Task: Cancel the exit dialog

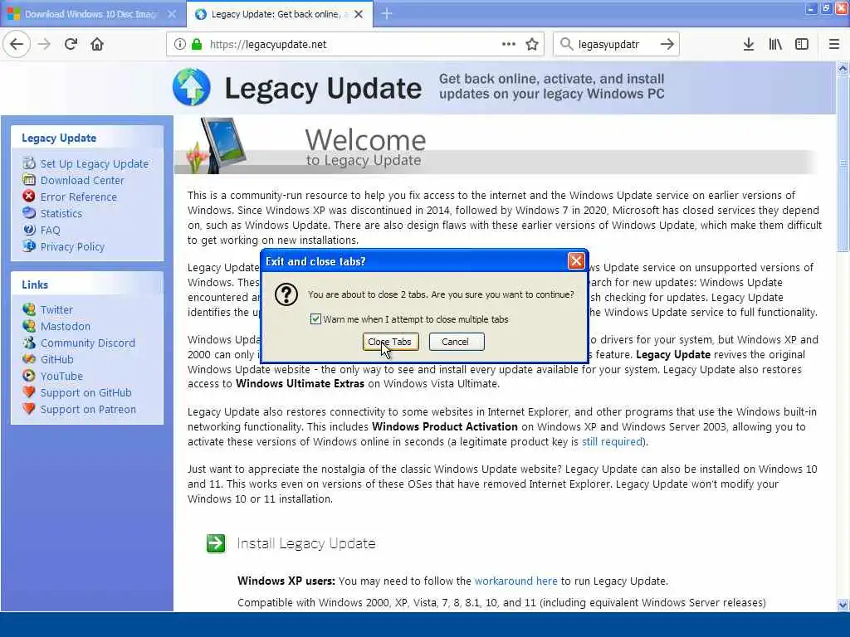Action: [457, 342]
